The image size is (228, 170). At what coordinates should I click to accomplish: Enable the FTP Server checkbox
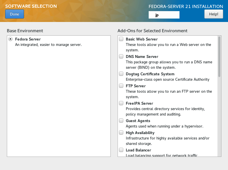(x=121, y=86)
